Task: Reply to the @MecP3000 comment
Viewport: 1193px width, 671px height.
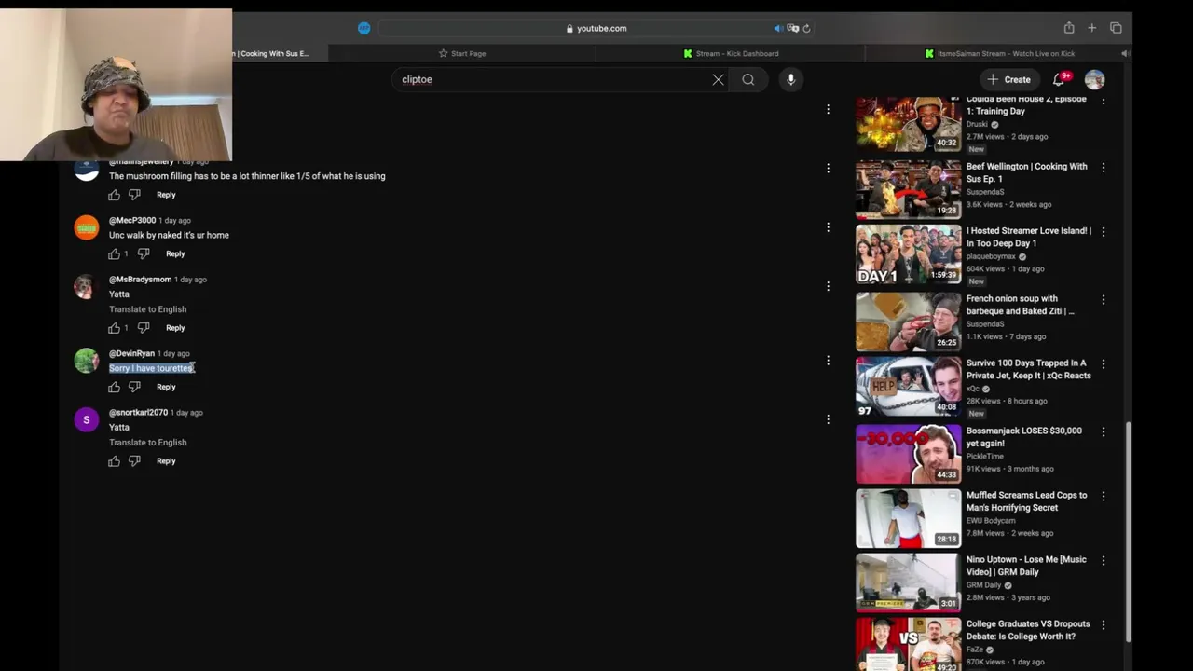Action: [x=175, y=253]
